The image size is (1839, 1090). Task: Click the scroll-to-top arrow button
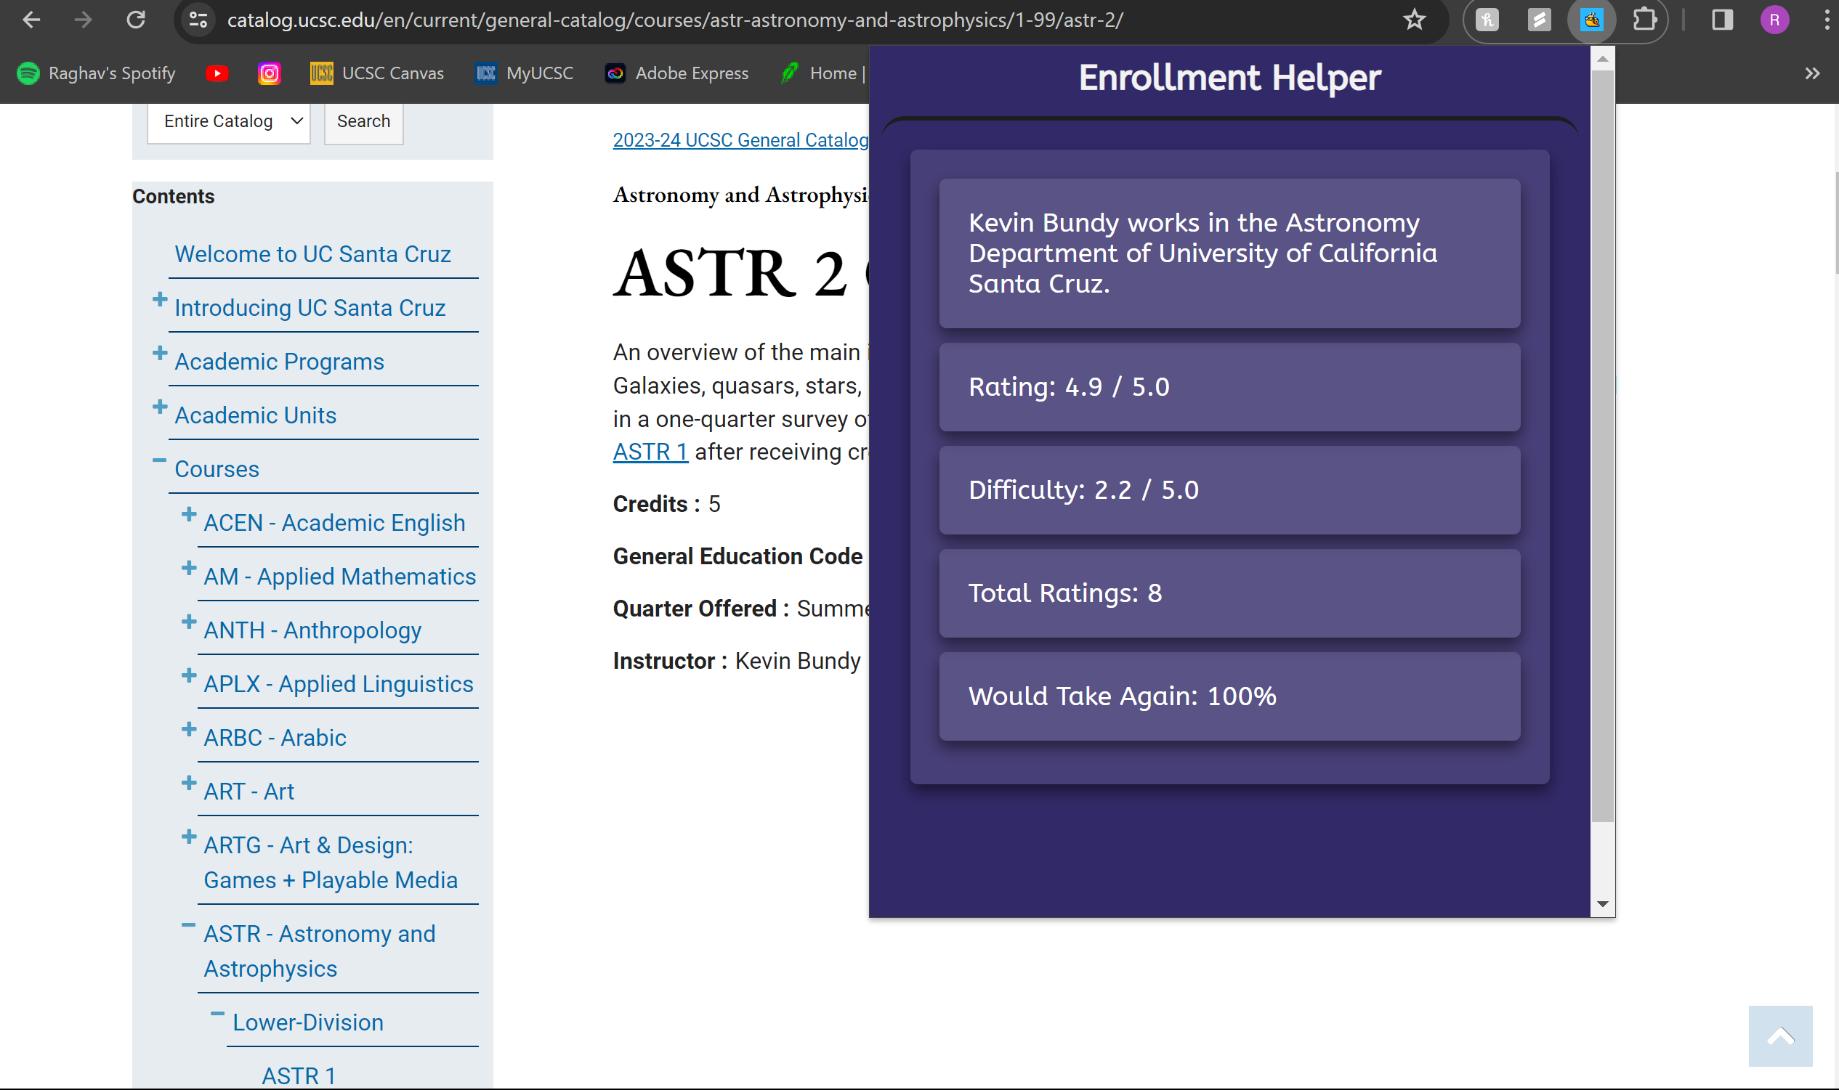pos(1779,1036)
